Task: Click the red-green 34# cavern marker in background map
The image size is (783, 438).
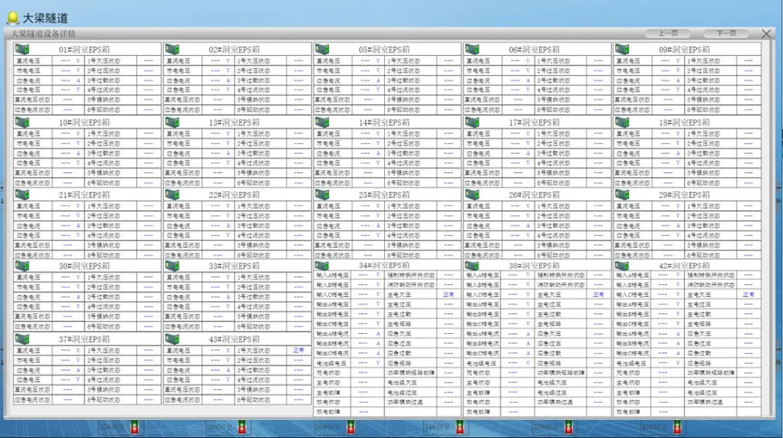Action: tap(459, 427)
